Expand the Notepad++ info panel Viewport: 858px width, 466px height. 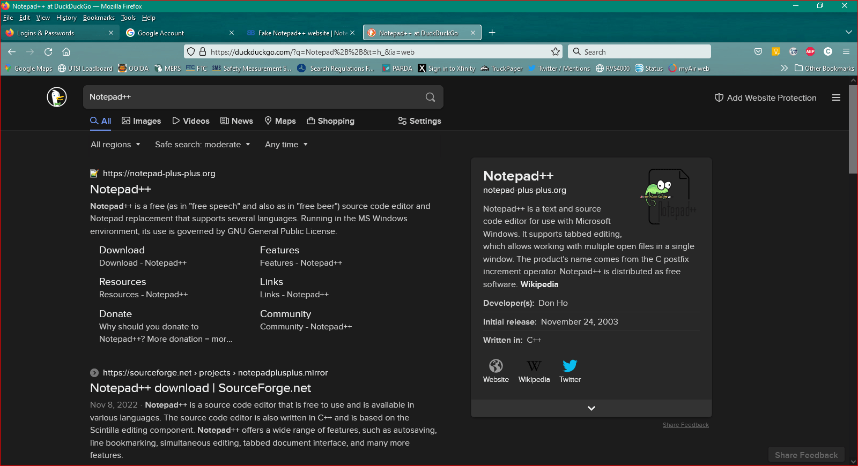591,408
